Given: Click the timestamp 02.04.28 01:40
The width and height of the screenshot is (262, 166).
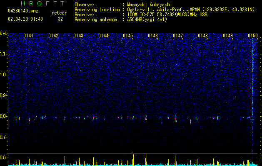Looking at the screenshot, I should [25, 19].
